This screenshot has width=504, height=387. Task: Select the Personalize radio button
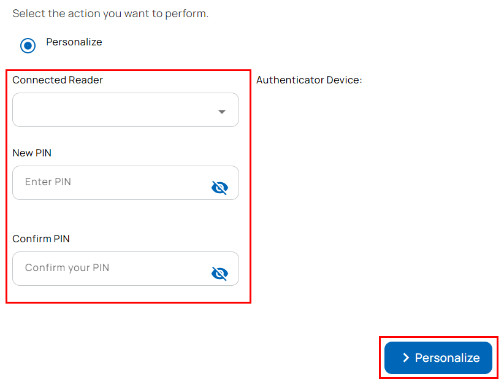click(28, 45)
